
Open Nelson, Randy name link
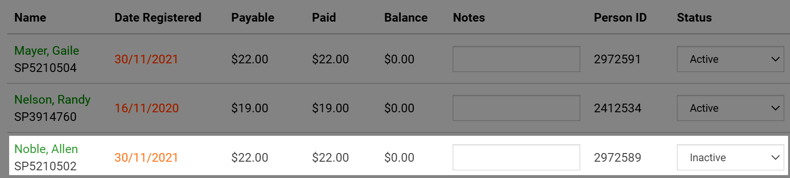point(52,99)
